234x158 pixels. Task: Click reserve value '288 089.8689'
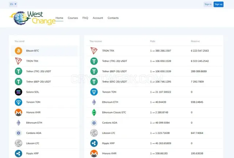pyautogui.click(x=199, y=71)
